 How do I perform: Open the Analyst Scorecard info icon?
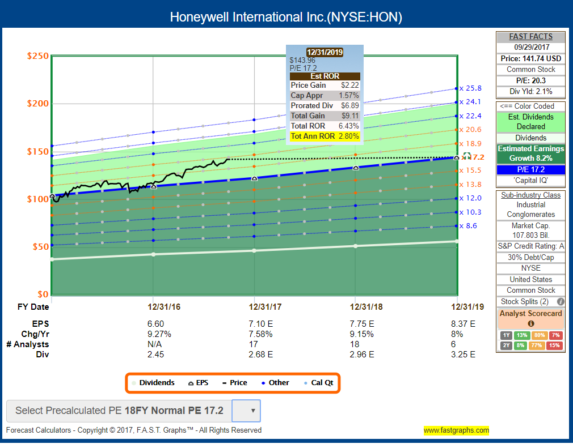[x=530, y=324]
